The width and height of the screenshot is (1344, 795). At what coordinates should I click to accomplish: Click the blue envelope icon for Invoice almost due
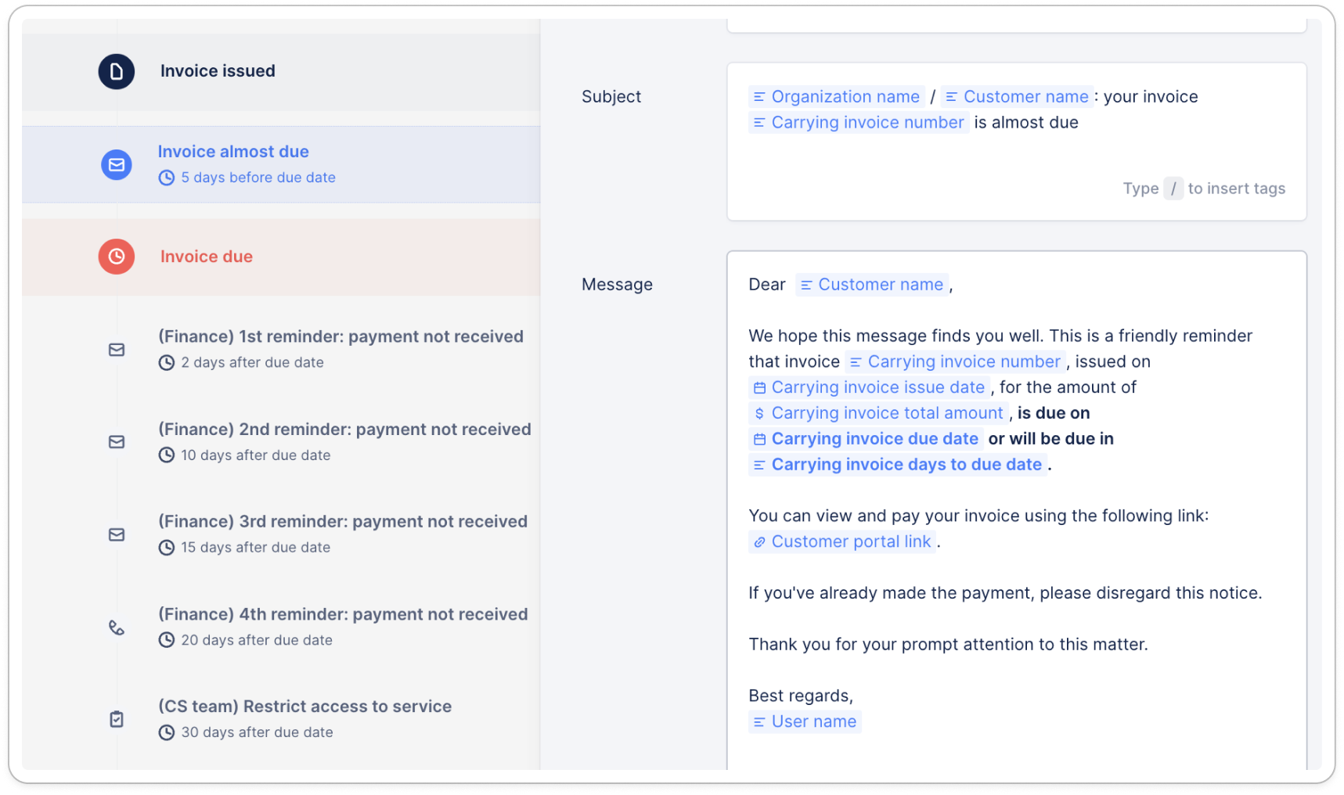[116, 164]
